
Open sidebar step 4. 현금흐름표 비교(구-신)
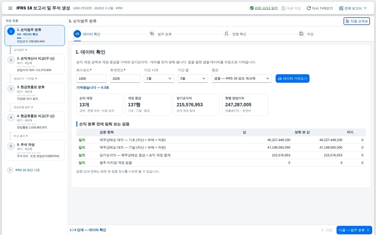[35, 121]
